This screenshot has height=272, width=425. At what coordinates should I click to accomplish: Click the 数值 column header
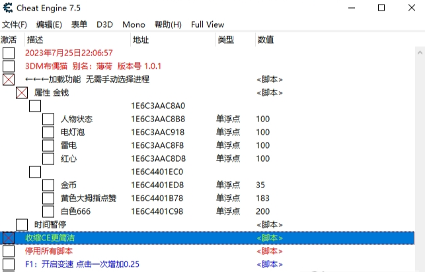[266, 40]
